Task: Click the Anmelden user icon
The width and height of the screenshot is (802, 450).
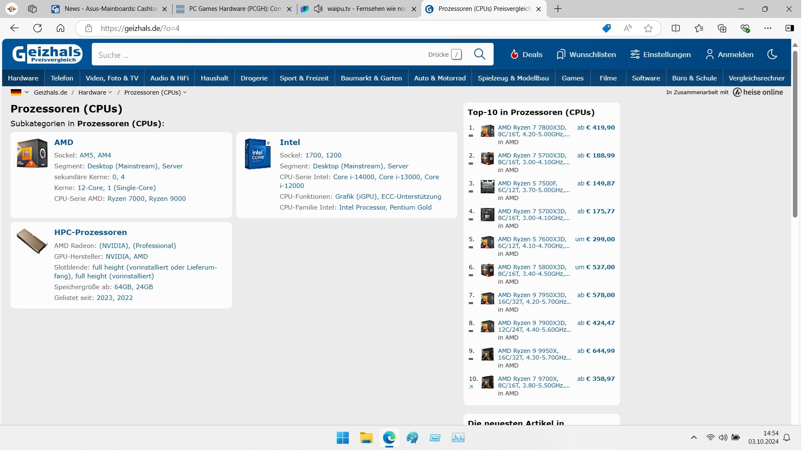Action: click(709, 55)
